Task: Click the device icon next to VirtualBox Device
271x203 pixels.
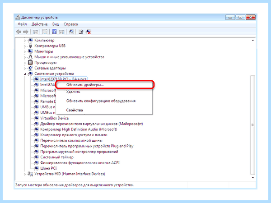Action: pos(36,118)
